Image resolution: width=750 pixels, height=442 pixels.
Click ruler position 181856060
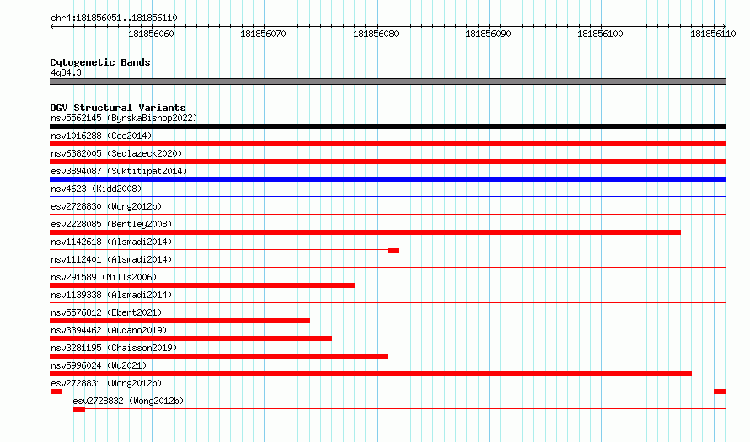151,34
